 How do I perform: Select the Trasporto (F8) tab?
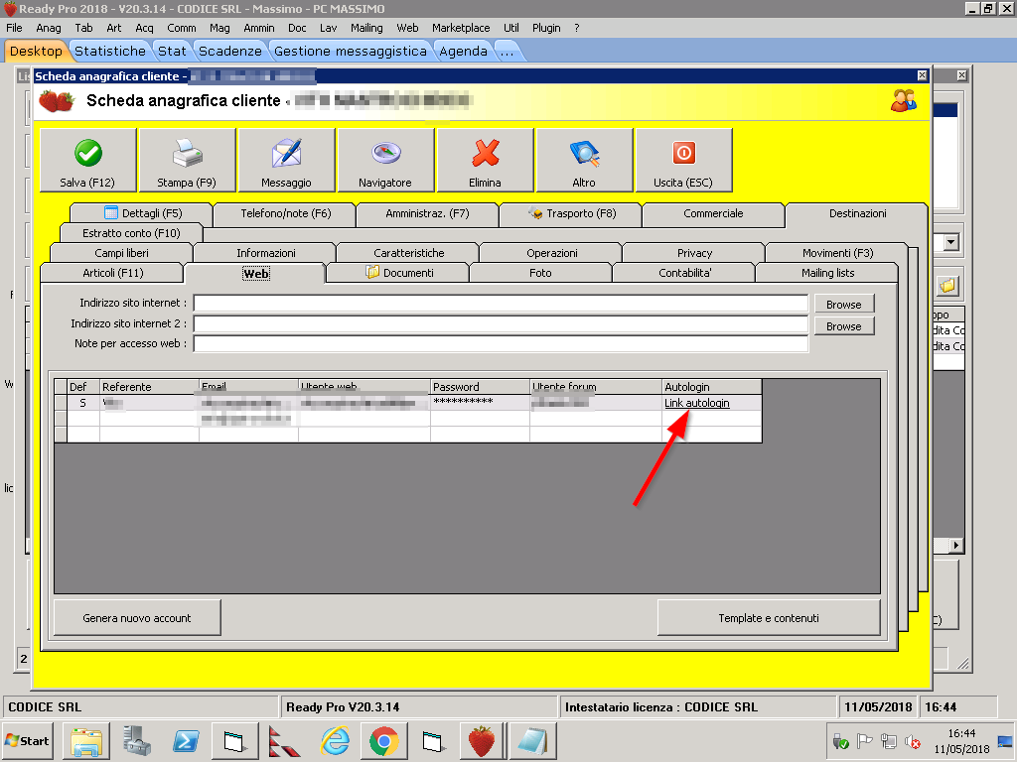coord(571,213)
